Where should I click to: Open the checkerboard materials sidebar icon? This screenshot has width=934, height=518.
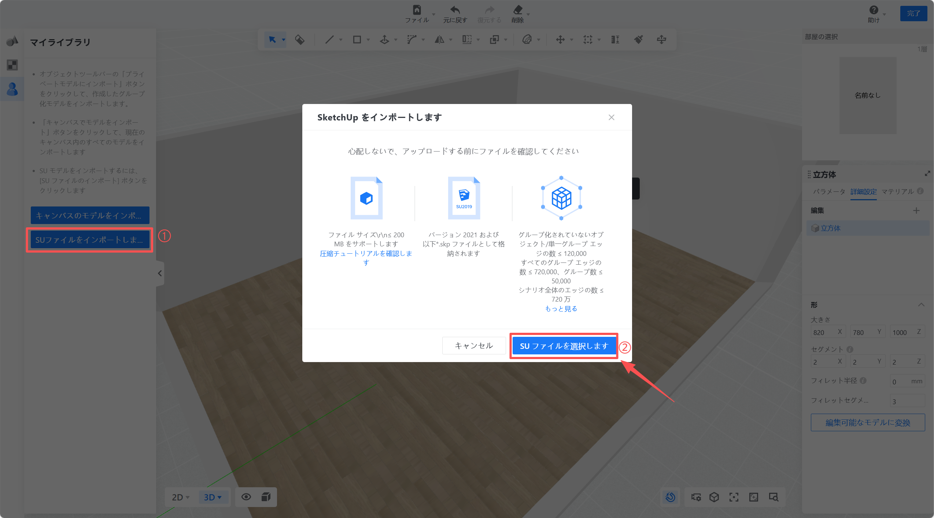pos(12,65)
